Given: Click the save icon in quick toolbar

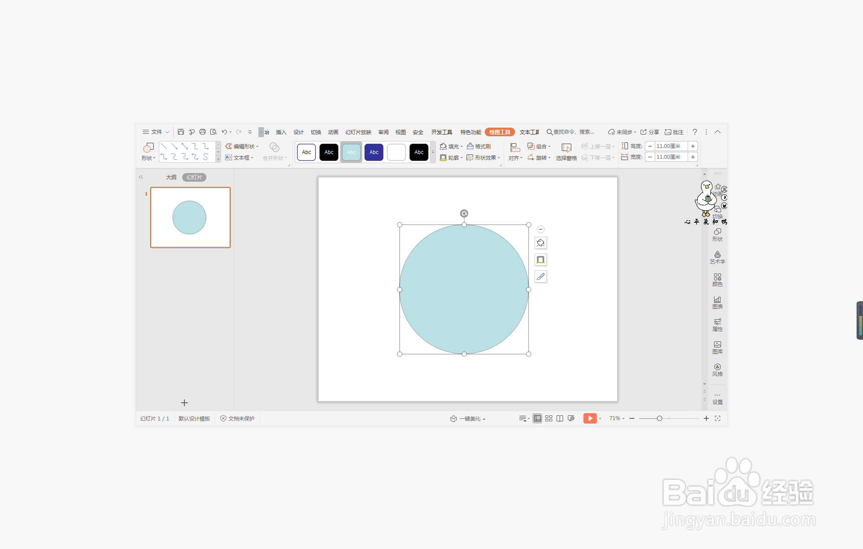Looking at the screenshot, I should (x=181, y=132).
